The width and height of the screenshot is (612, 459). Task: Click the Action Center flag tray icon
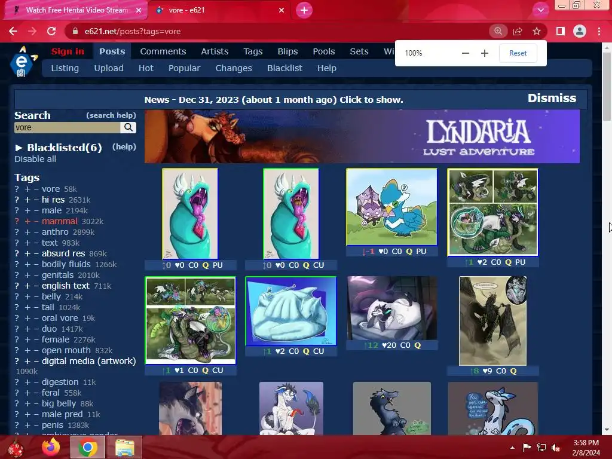click(x=527, y=447)
